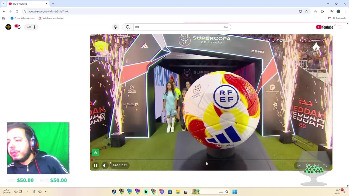Open the Chrome profile avatar
349x196 pixels.
click(338, 11)
